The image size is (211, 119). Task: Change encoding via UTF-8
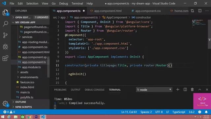tap(159, 112)
